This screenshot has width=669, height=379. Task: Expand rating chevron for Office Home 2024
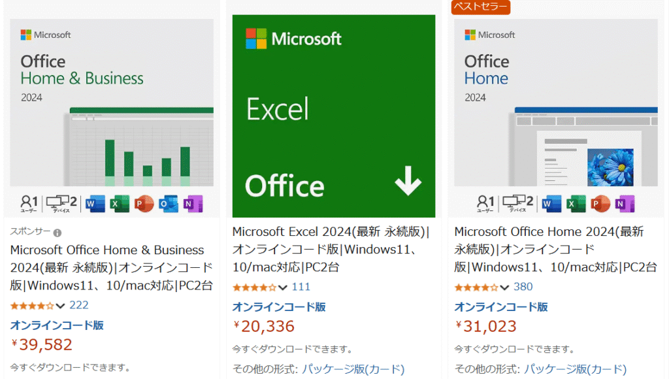point(504,288)
